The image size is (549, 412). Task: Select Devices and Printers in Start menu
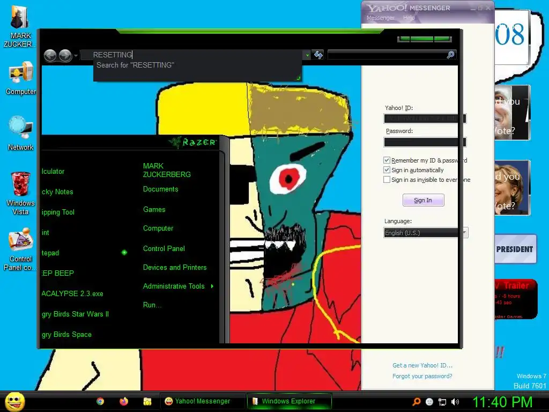[x=175, y=267]
